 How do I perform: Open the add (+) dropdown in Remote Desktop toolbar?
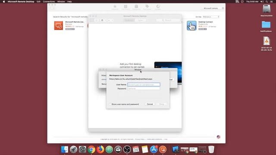(x=110, y=20)
